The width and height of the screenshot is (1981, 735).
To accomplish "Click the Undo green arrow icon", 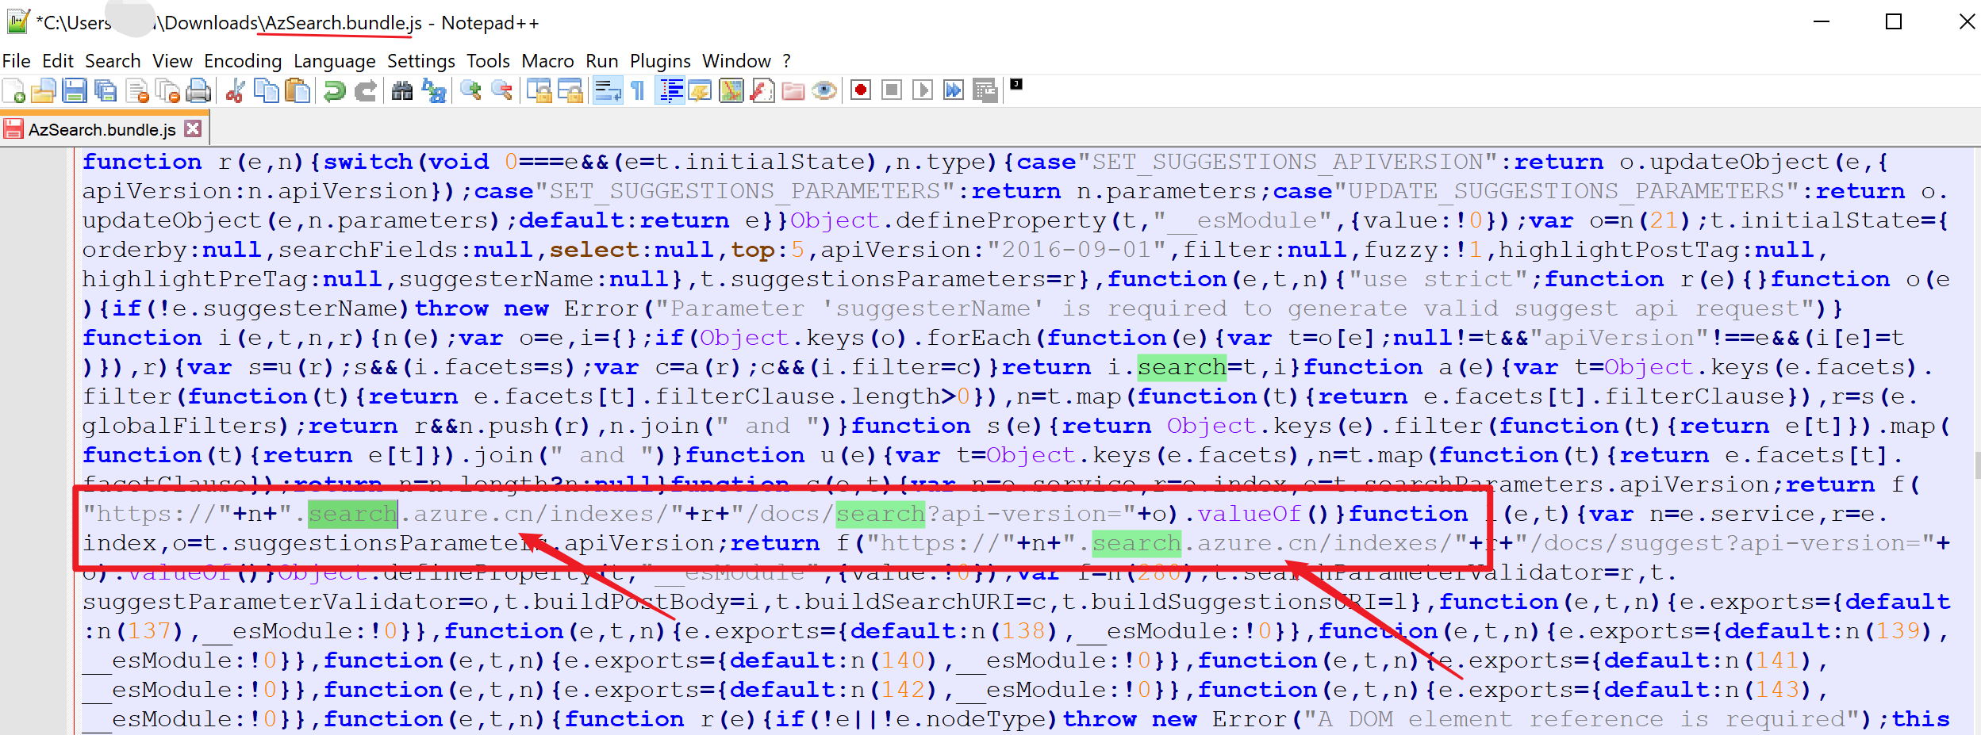I will (335, 91).
